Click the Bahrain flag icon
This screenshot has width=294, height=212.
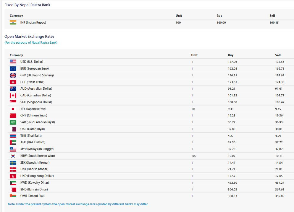[14, 190]
